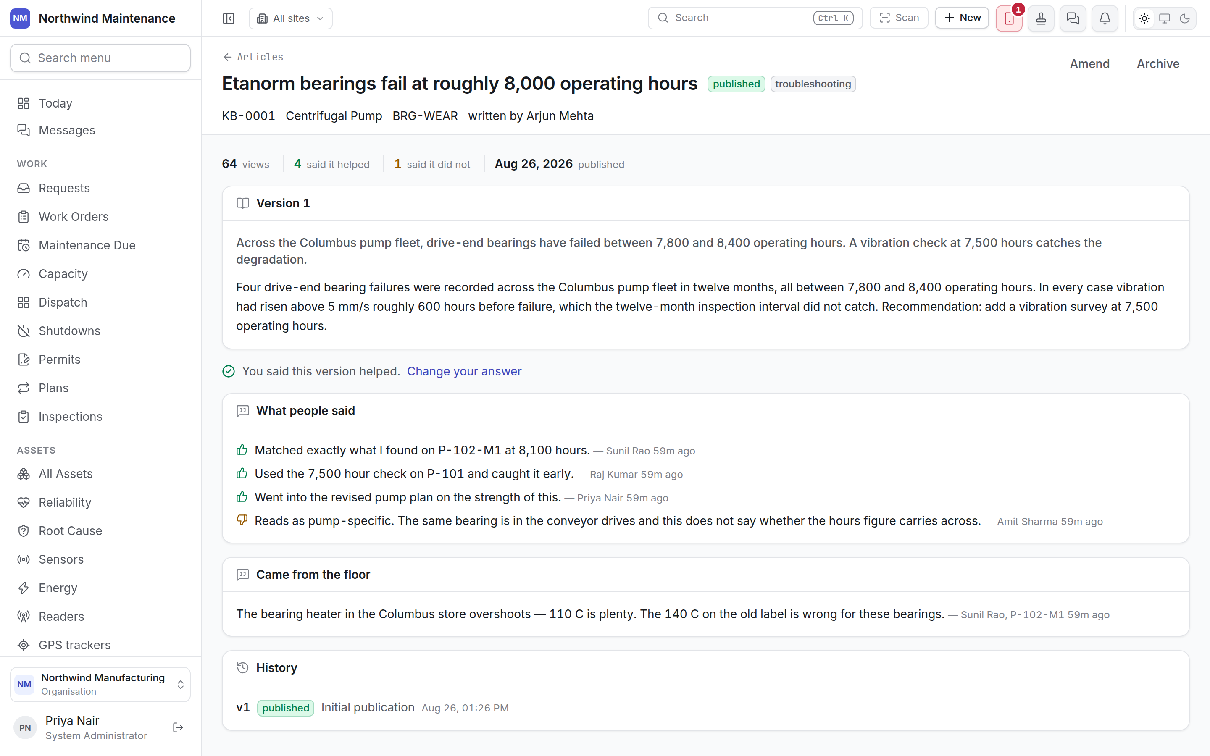Switch to system theme monitor icon
Viewport: 1210px width, 756px height.
point(1165,18)
